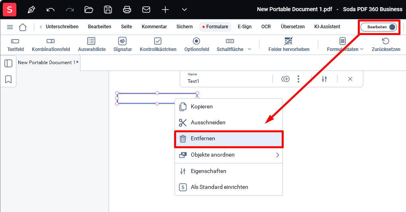Click the redo arrow icon
The height and width of the screenshot is (212, 406).
(70, 10)
